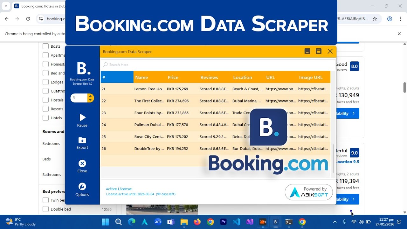Click the stepper number field showing 5
The image size is (407, 229).
click(79, 98)
